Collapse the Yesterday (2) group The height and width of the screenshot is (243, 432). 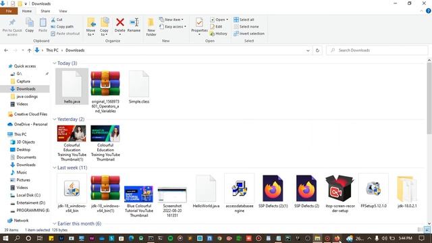click(x=55, y=119)
